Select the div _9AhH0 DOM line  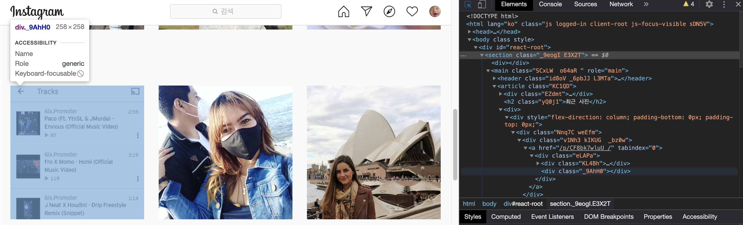coord(586,171)
